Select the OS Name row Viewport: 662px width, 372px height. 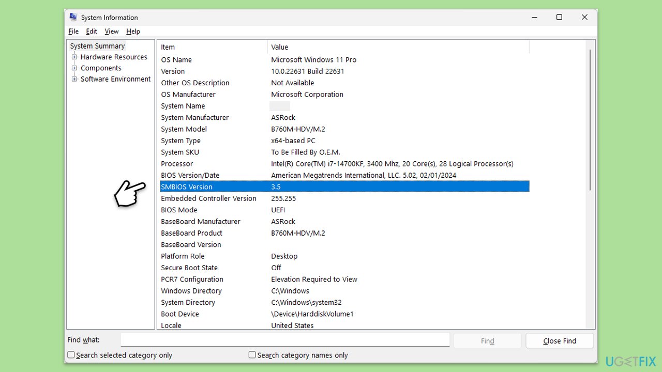pyautogui.click(x=344, y=60)
